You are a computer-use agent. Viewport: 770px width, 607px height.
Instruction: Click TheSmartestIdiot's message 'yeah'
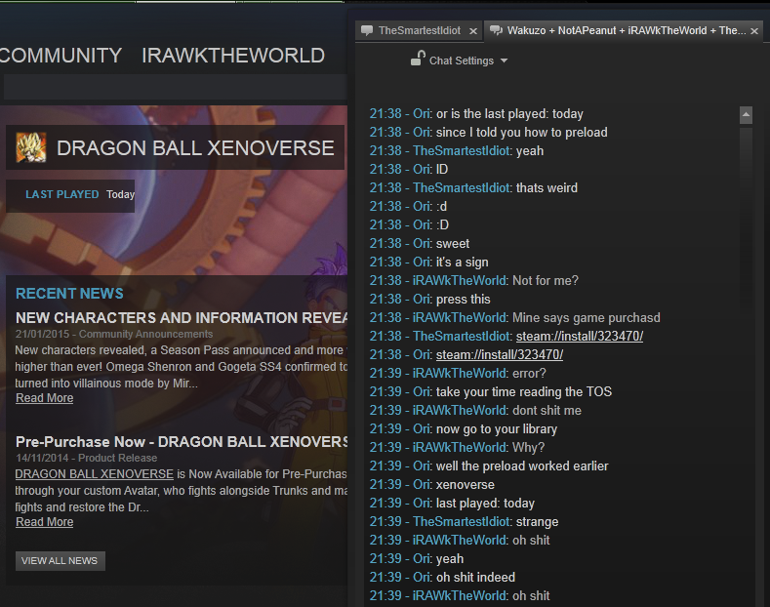point(530,150)
